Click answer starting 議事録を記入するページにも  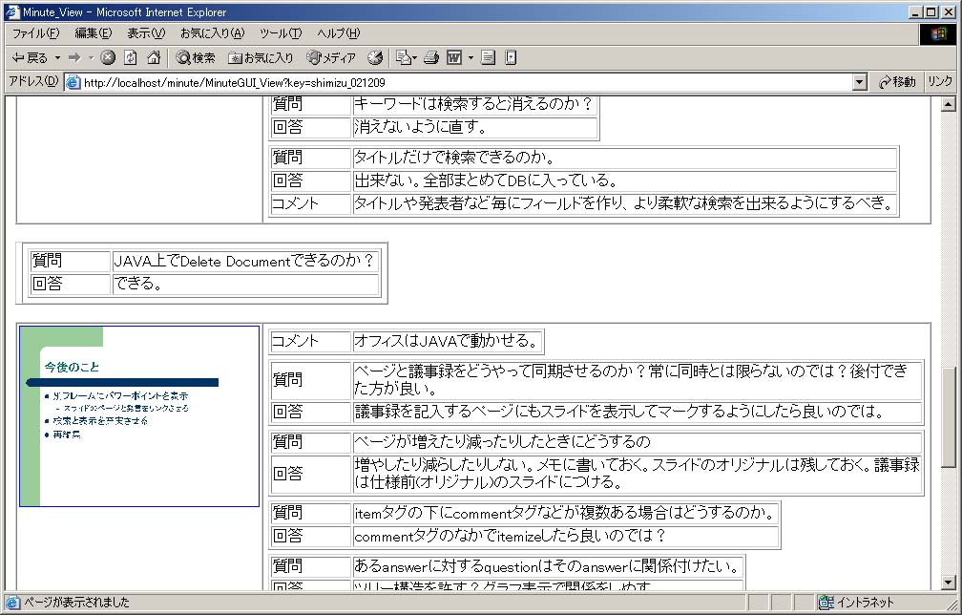pyautogui.click(x=637, y=412)
